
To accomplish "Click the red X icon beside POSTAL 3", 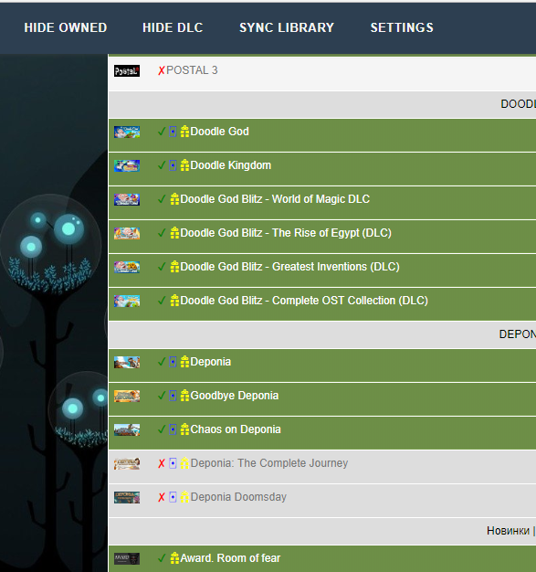I will tap(162, 70).
